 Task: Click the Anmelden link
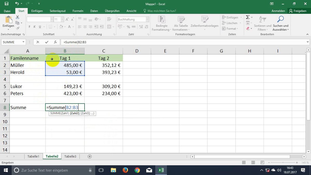(278, 11)
